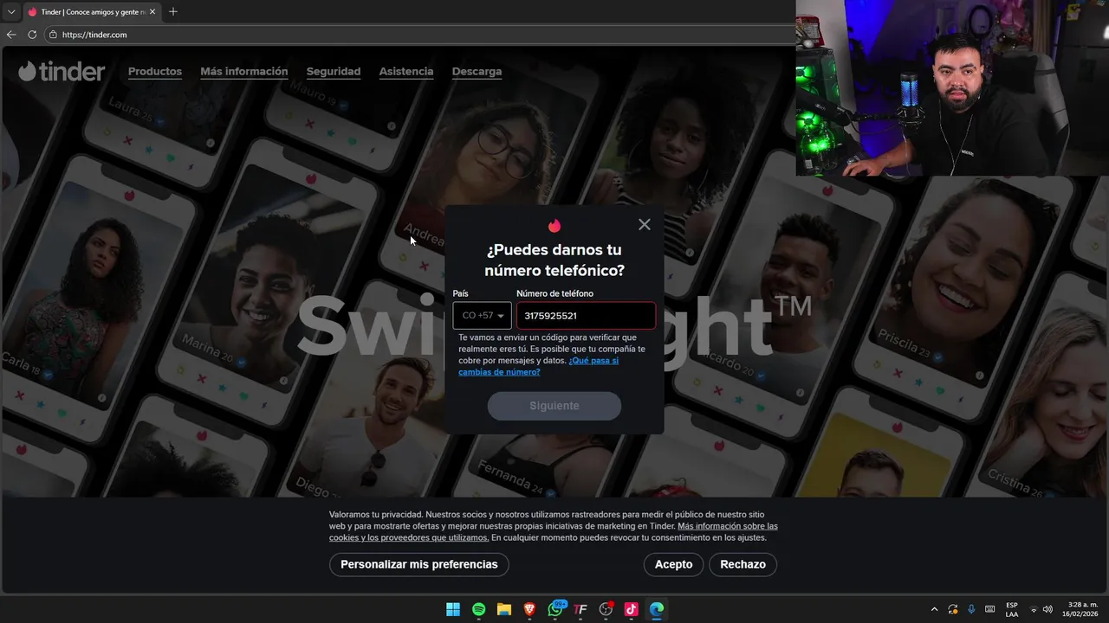Close the phone number dialog
Viewport: 1109px width, 623px height.
coord(644,224)
